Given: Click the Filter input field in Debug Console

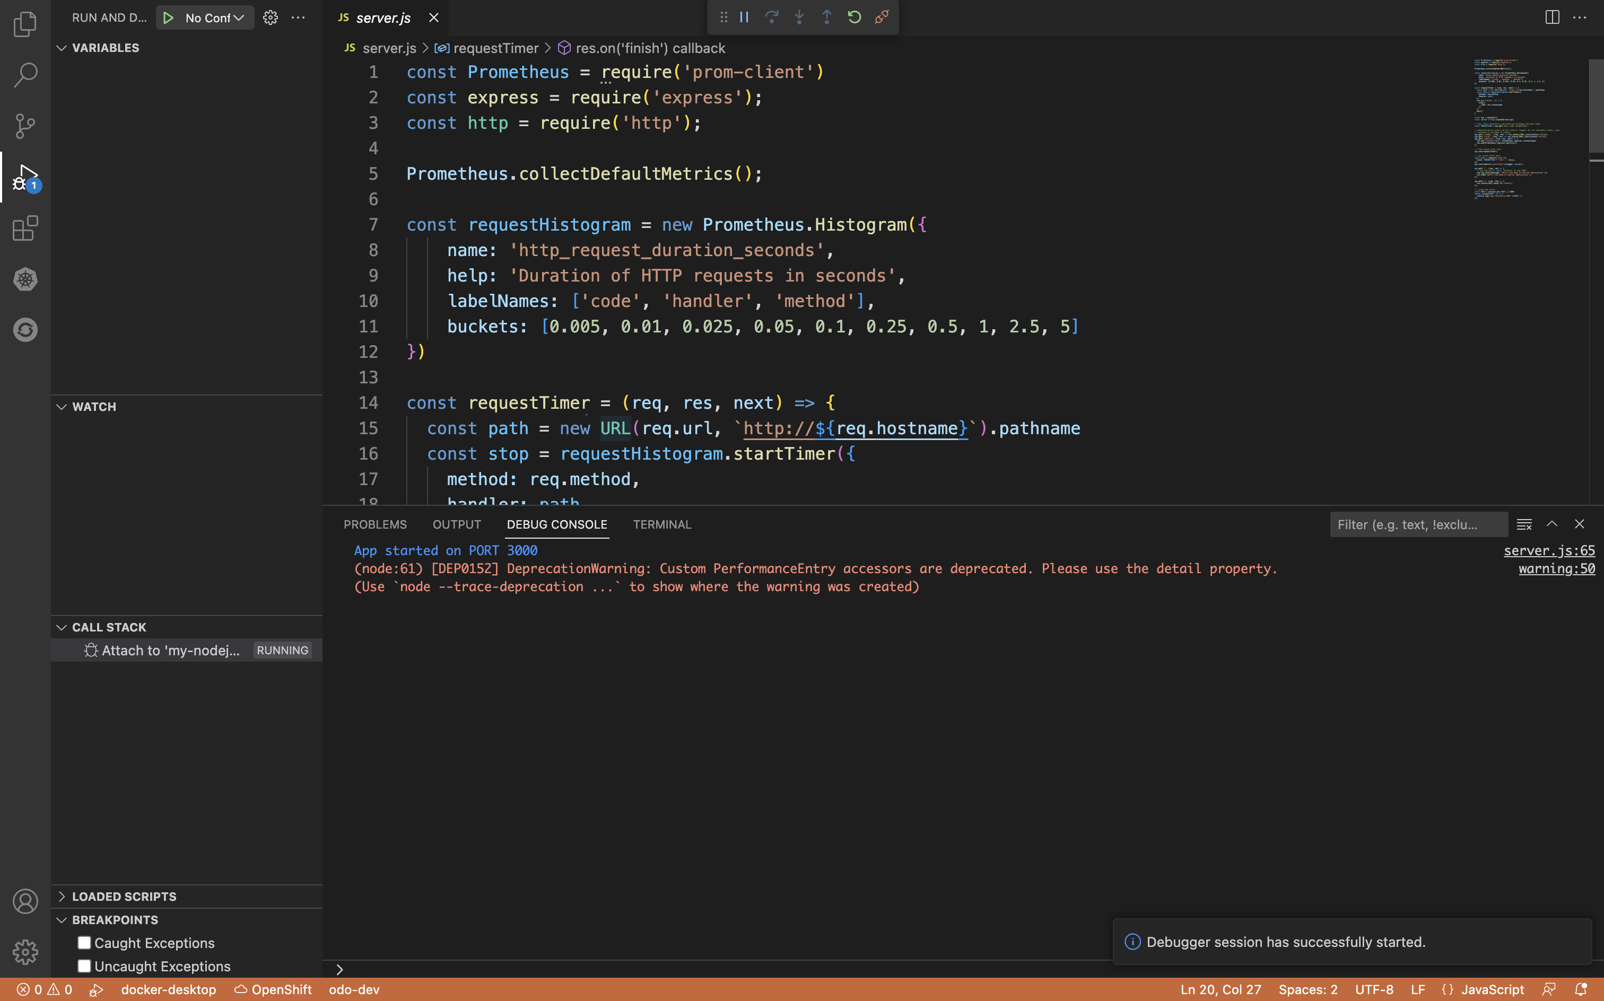Looking at the screenshot, I should pos(1418,525).
